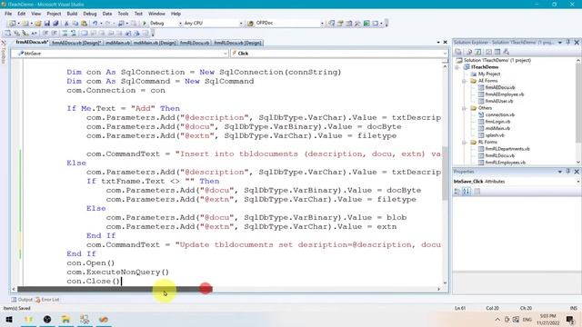This screenshot has width=582, height=327.
Task: Switch to the frmAEDocu.vb [Design] tab
Action: pos(76,43)
